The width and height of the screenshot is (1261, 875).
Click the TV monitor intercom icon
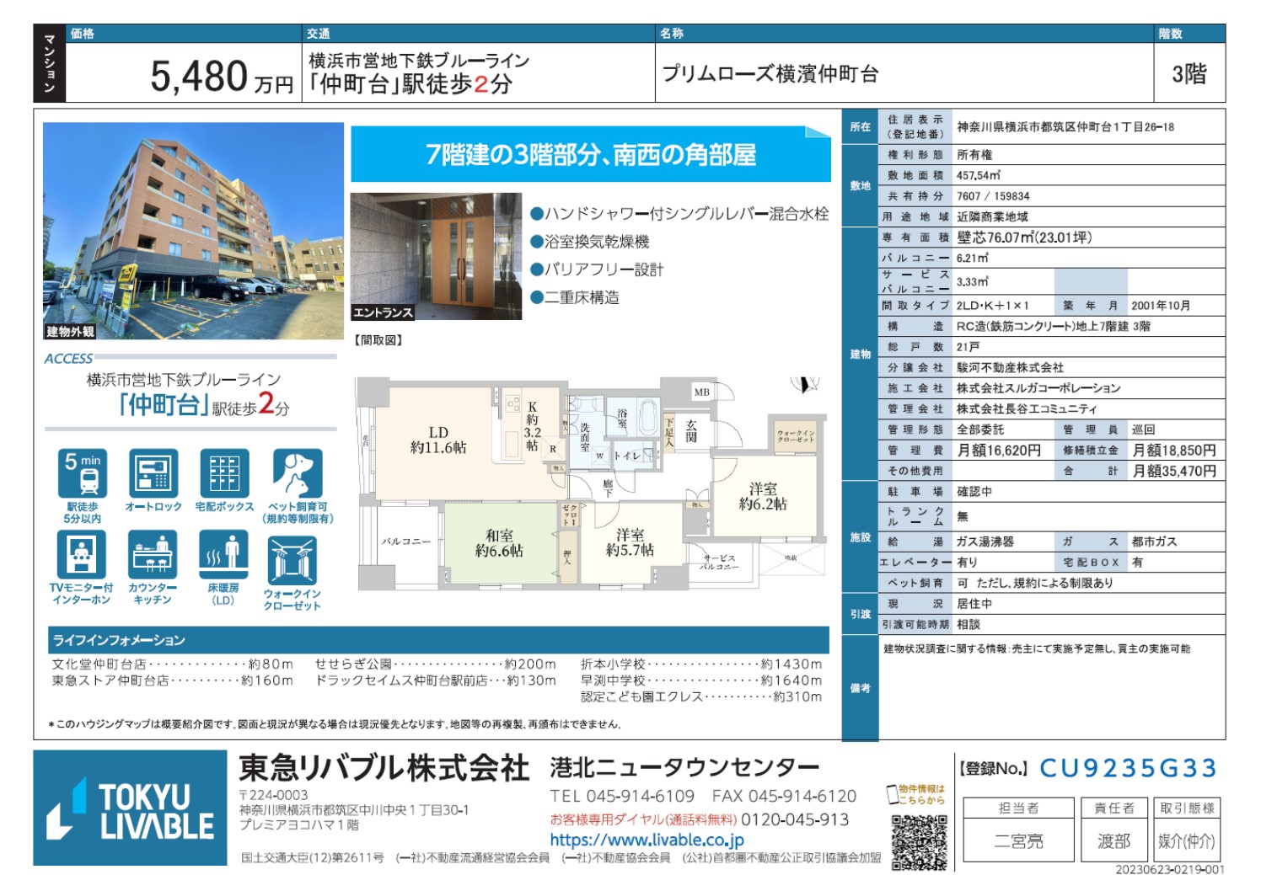[81, 555]
